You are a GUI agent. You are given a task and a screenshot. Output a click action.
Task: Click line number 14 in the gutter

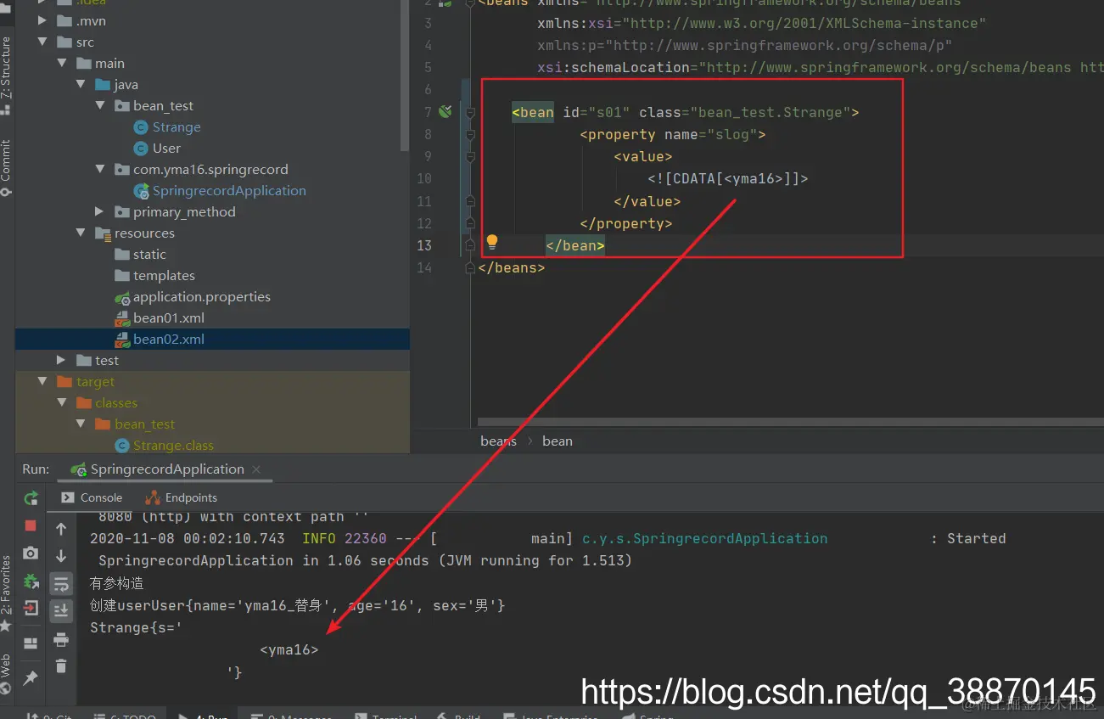pos(423,267)
